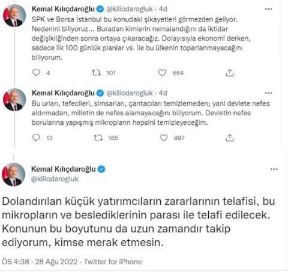Share the 'Bu urları, tefecileri' tweet

(230, 138)
